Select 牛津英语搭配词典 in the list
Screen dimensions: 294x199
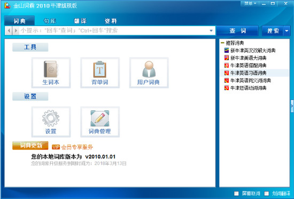click(x=249, y=65)
